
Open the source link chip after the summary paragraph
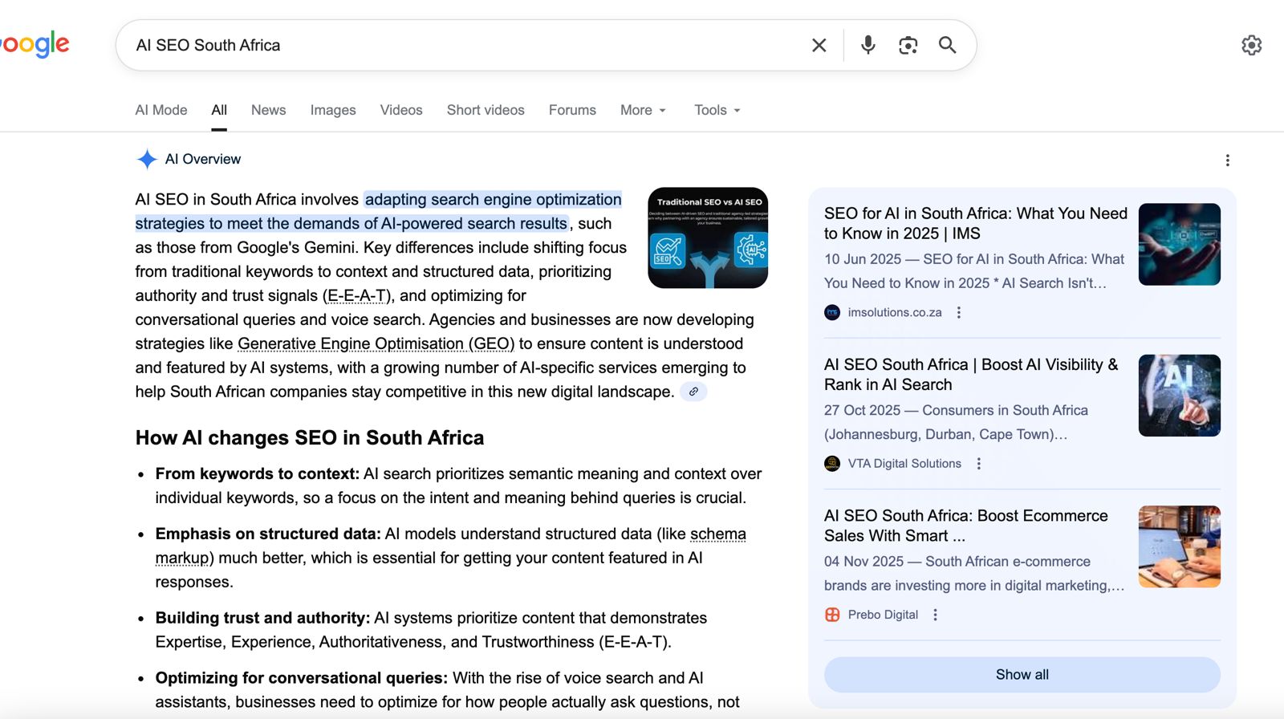(693, 392)
